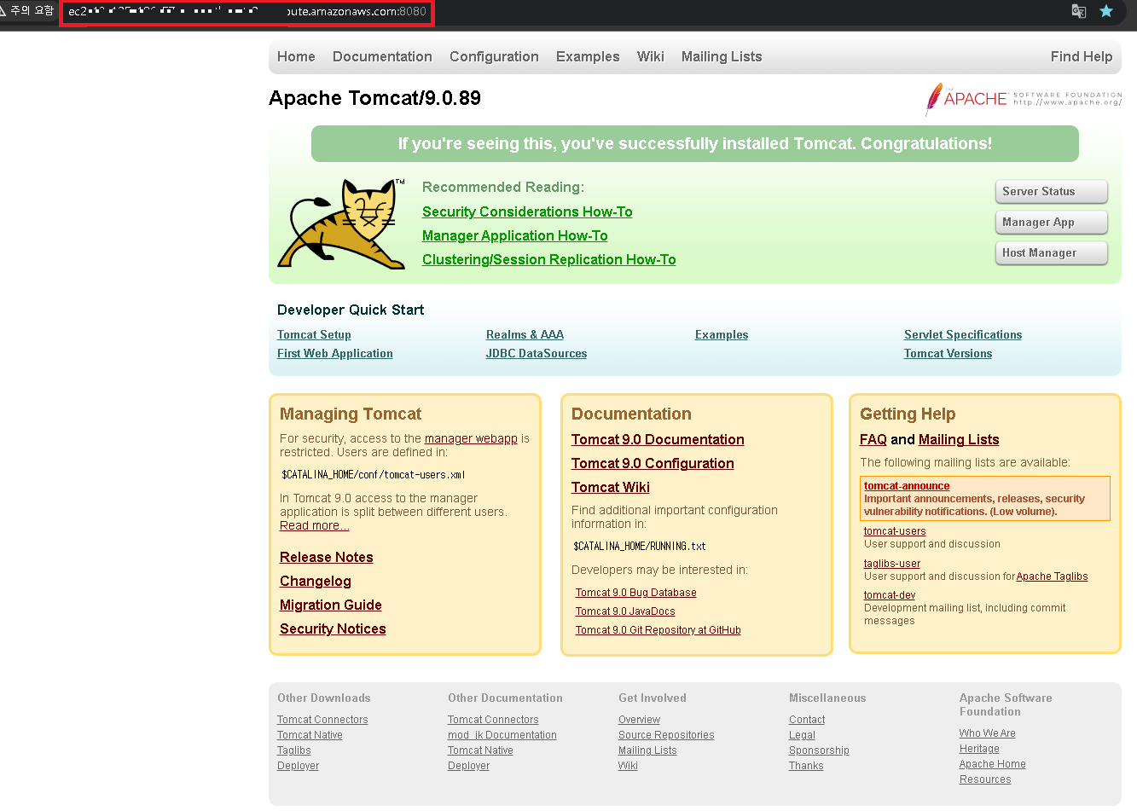Open Security Considerations How-To link

(527, 211)
